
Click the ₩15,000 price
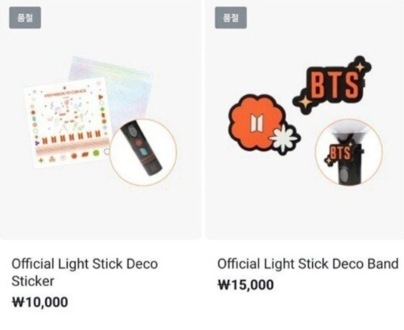[x=246, y=285]
